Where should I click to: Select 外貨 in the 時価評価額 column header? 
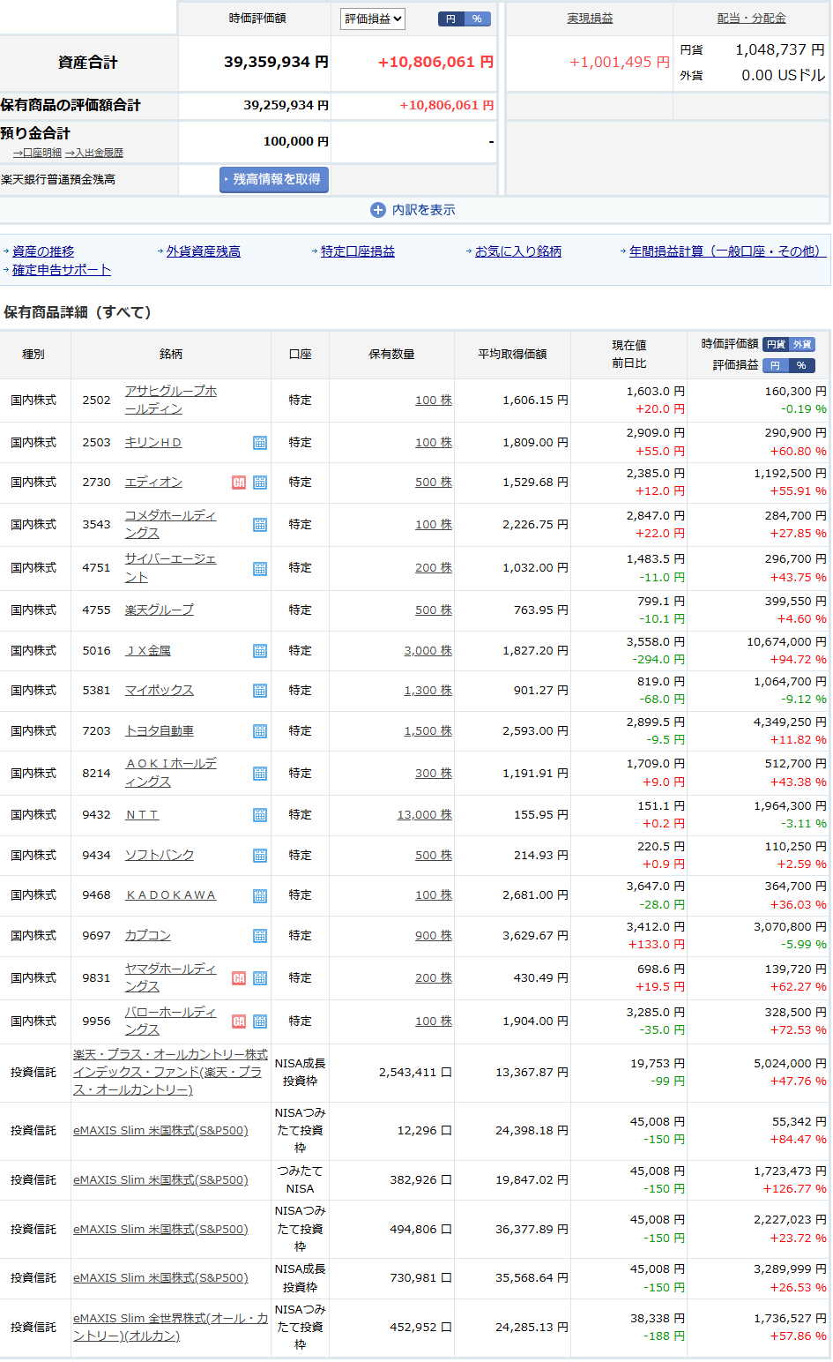click(x=802, y=345)
